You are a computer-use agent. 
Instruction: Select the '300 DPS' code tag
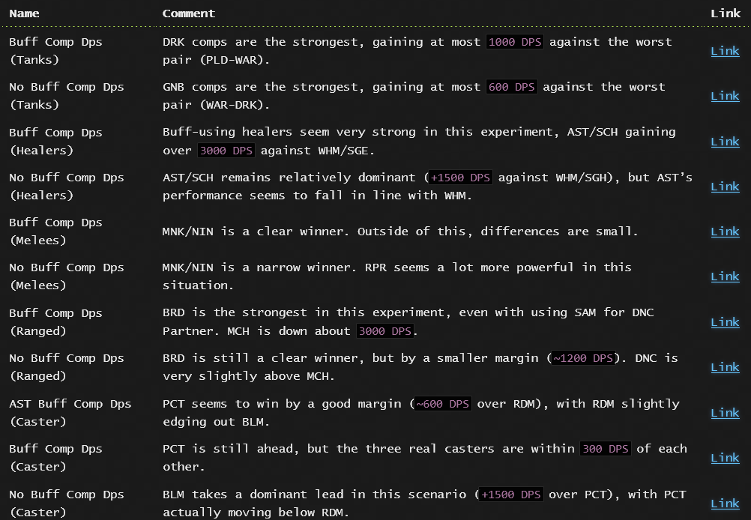click(x=606, y=449)
